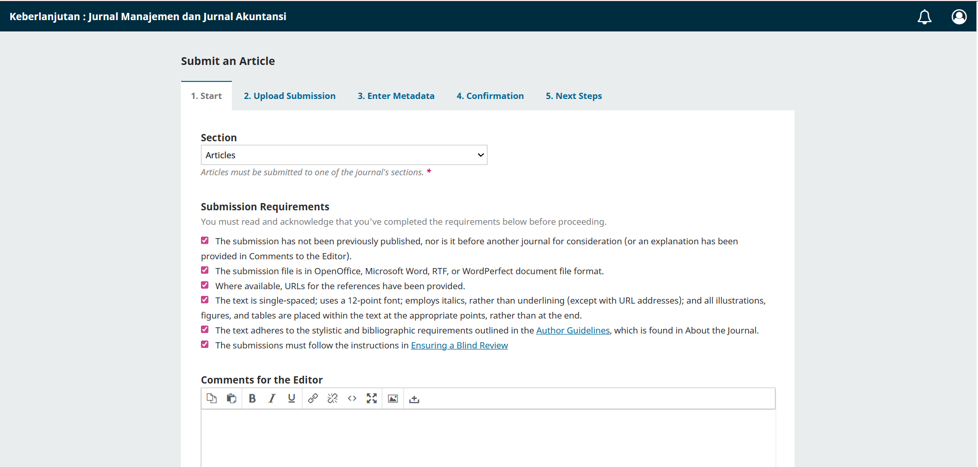The height and width of the screenshot is (467, 978).
Task: Toggle the blind review instructions checkbox
Action: (205, 344)
